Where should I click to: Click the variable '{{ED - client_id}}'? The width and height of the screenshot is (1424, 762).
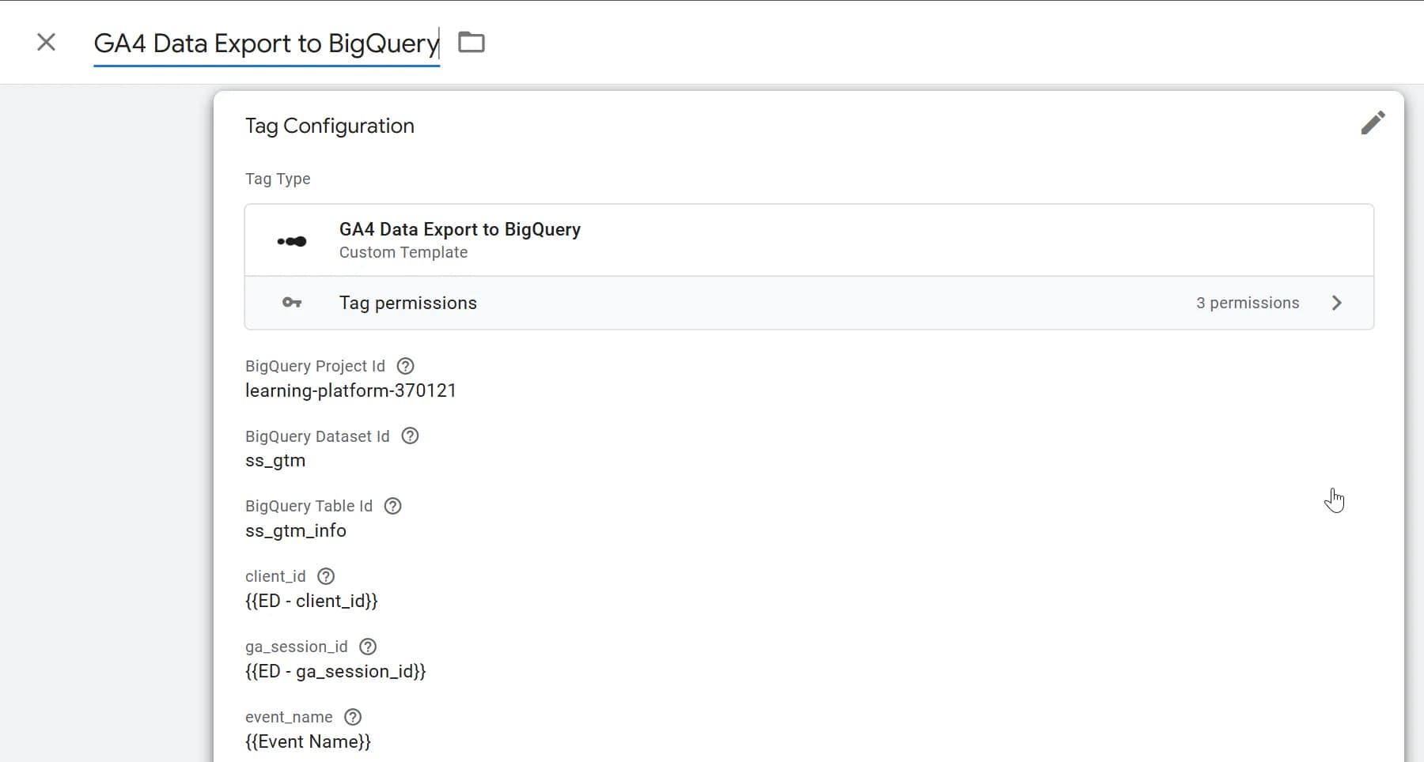[x=312, y=601]
